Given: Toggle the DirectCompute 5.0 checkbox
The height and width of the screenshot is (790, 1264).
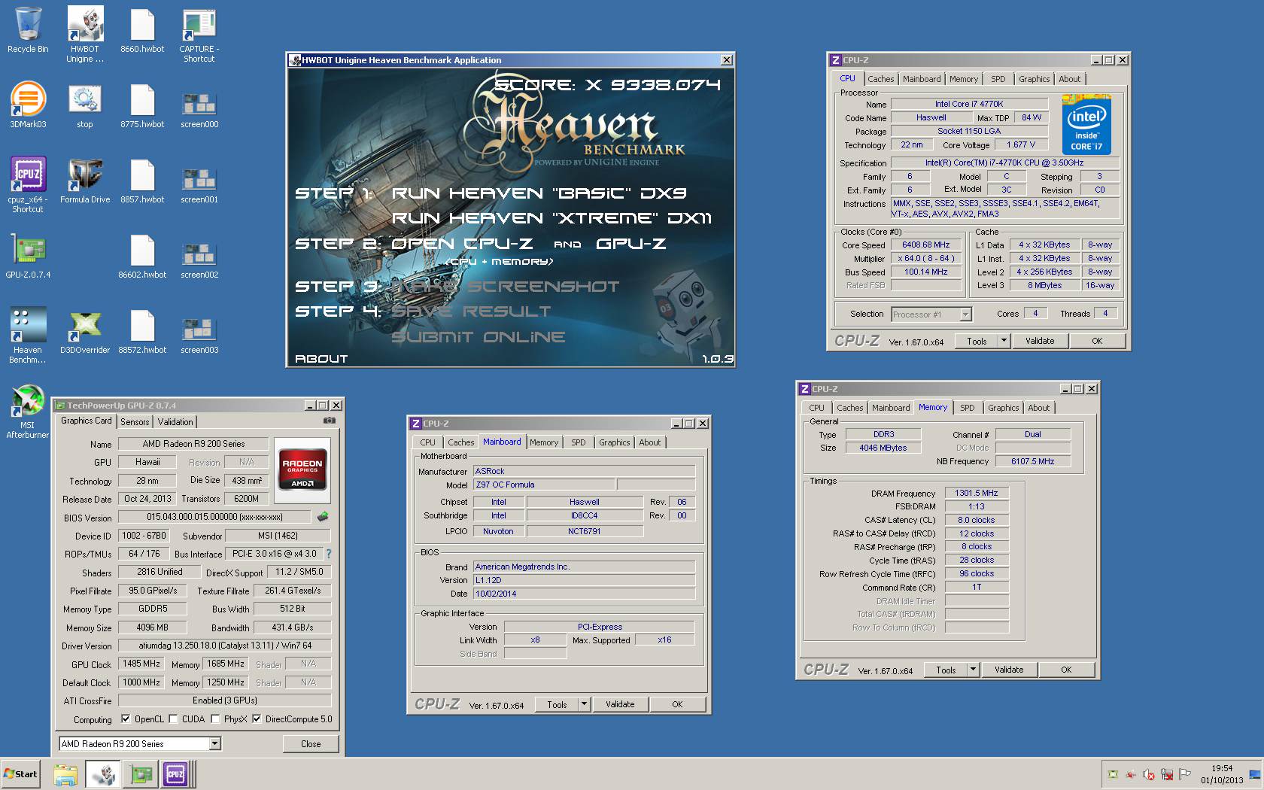Looking at the screenshot, I should pyautogui.click(x=257, y=719).
